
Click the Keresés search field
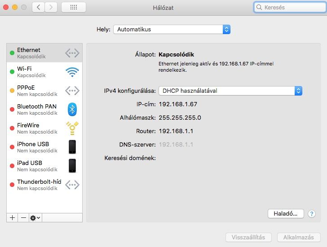(290, 7)
